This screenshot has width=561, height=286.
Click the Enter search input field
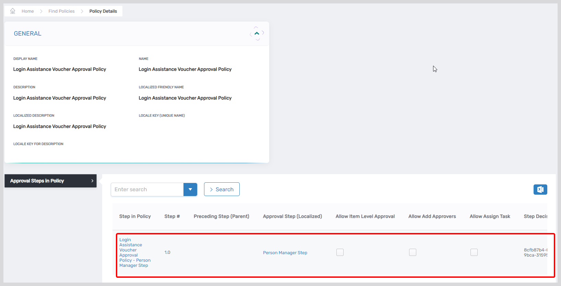point(147,190)
